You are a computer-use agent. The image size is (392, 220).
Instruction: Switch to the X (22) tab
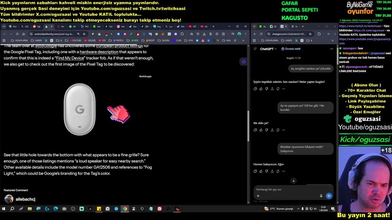(x=25, y=27)
